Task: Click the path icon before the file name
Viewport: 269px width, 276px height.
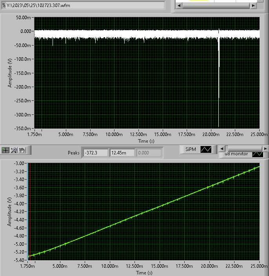Action: [4, 5]
